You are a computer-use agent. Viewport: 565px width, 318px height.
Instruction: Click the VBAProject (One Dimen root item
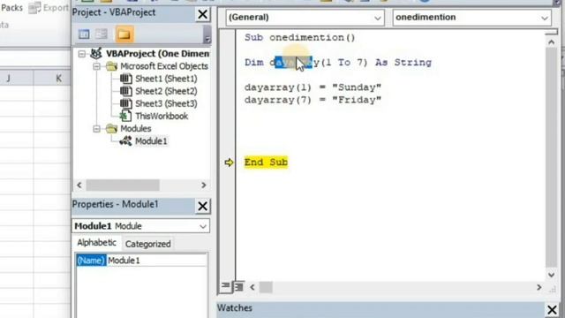pos(157,54)
